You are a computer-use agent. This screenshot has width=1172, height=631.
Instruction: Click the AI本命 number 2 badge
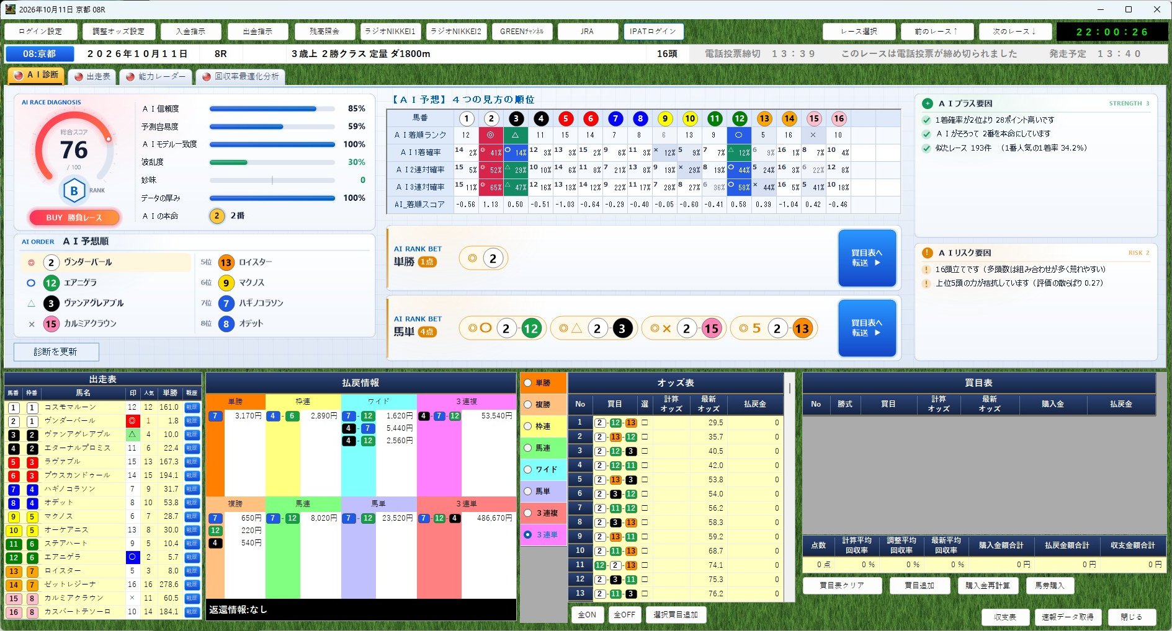click(x=216, y=216)
